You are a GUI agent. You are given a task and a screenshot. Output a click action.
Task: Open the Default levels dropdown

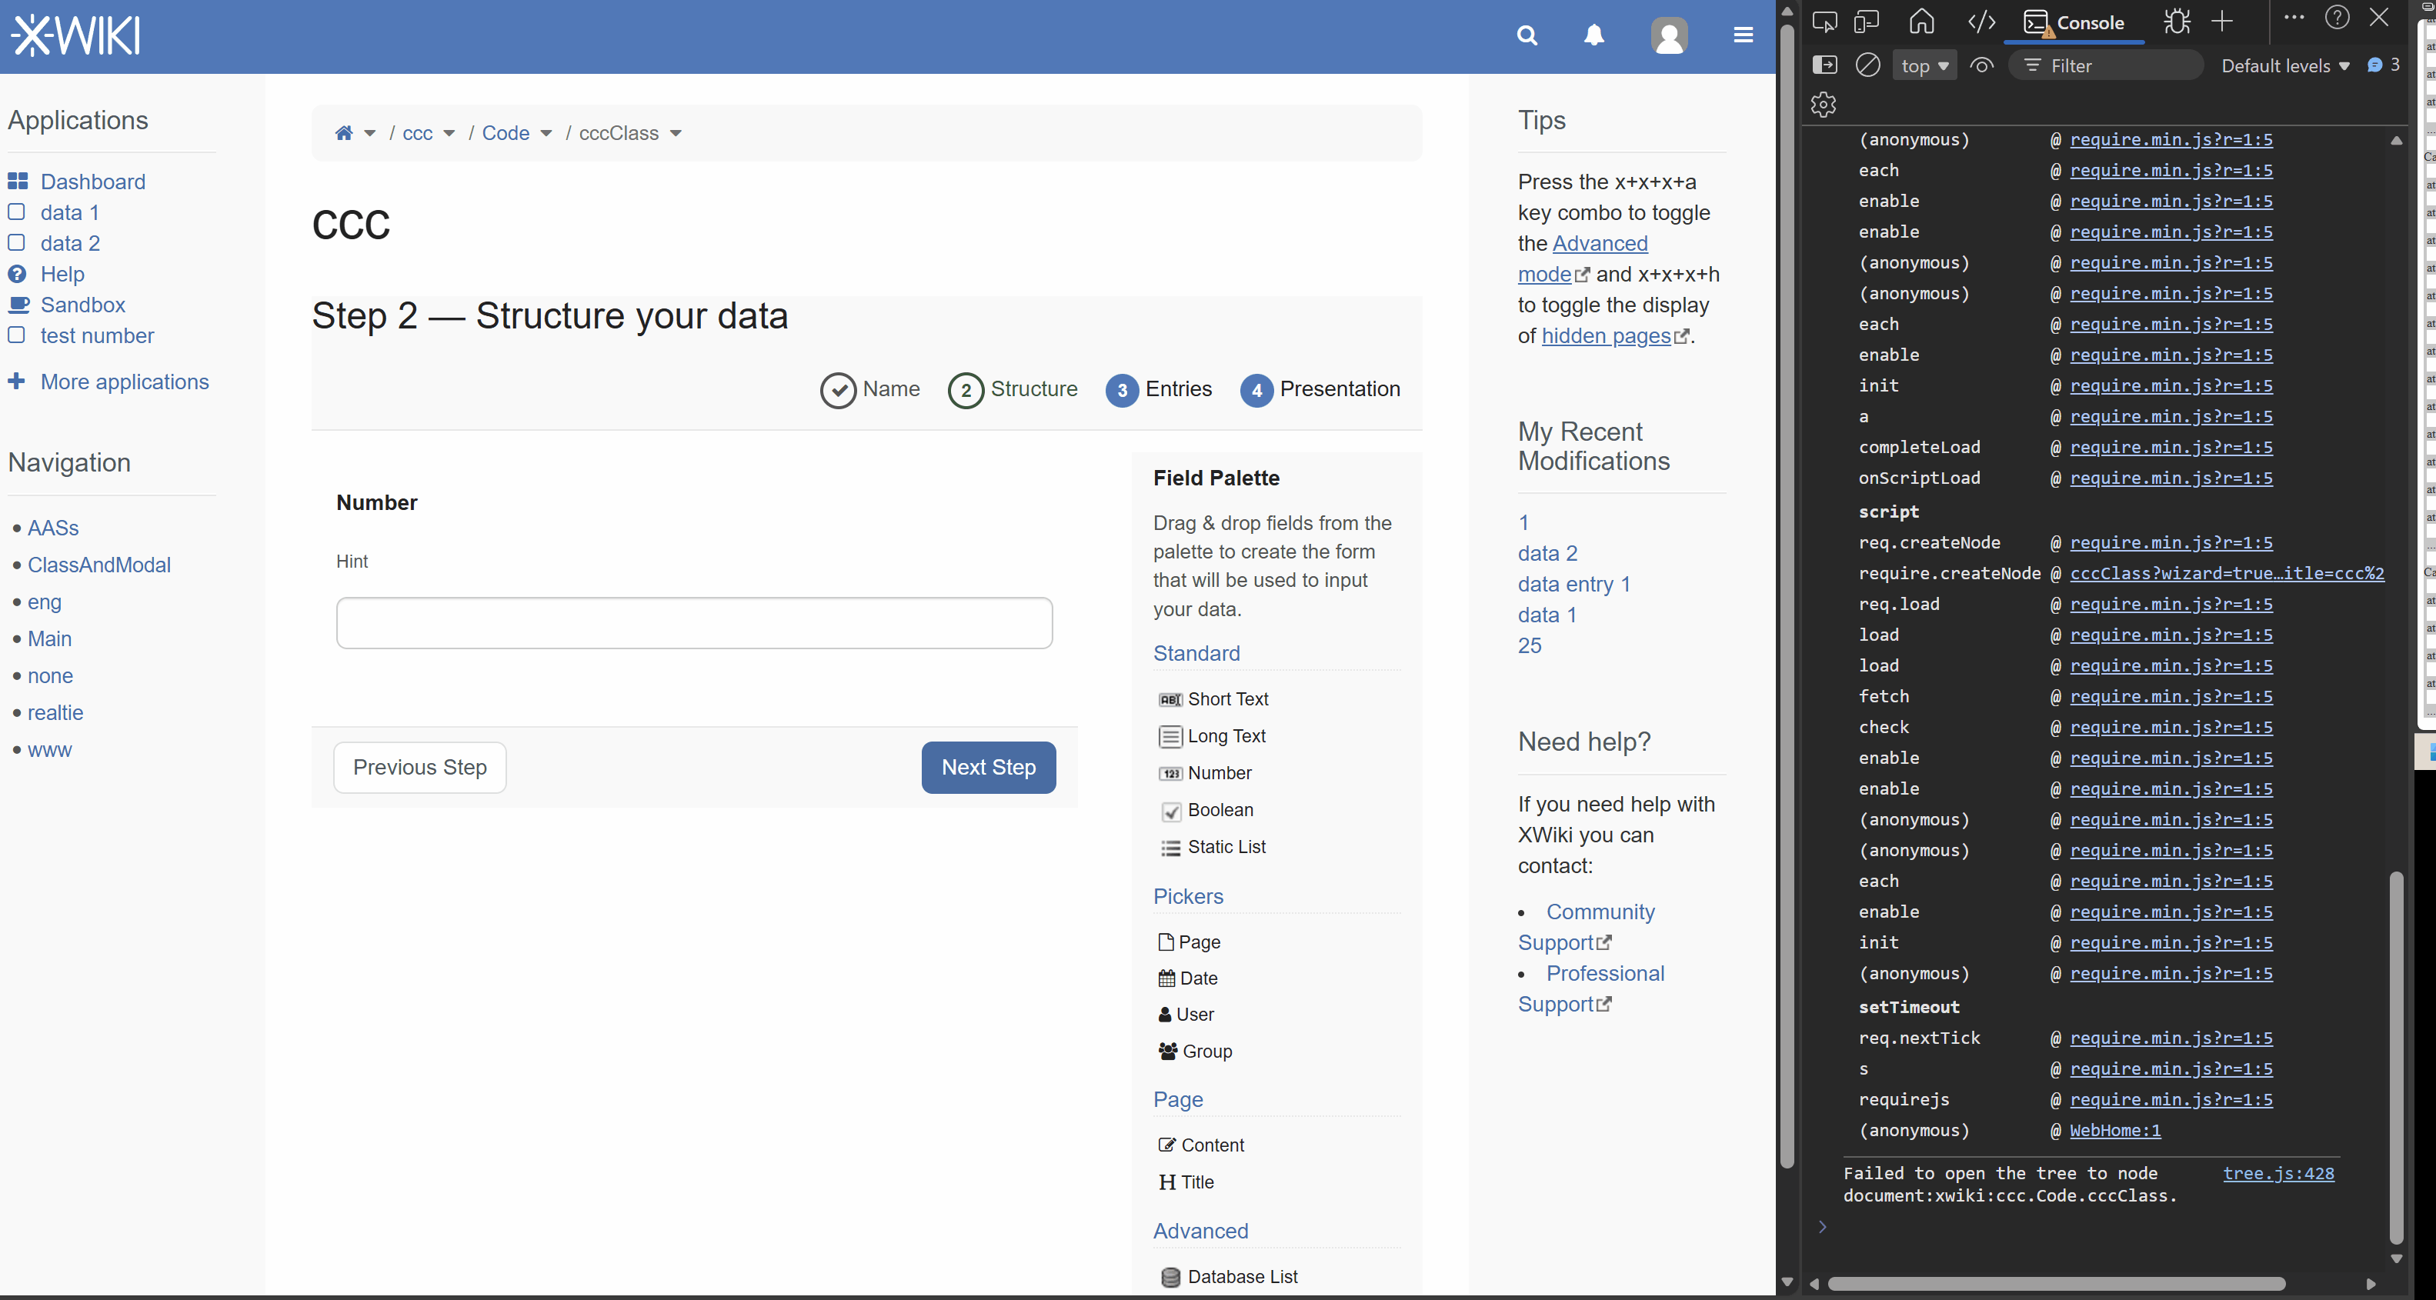(x=2284, y=65)
